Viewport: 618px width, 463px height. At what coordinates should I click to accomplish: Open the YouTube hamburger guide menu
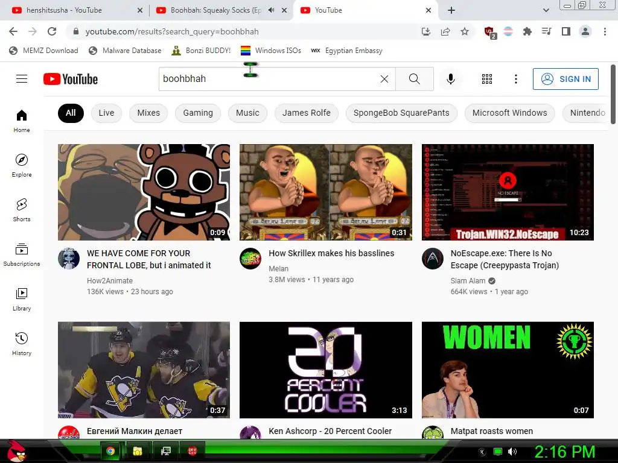(x=22, y=79)
